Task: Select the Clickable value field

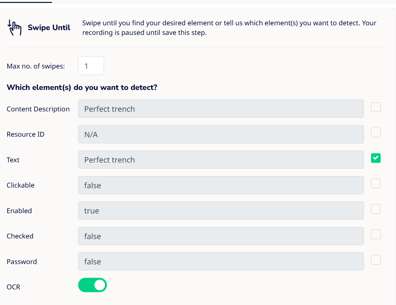Action: click(221, 185)
